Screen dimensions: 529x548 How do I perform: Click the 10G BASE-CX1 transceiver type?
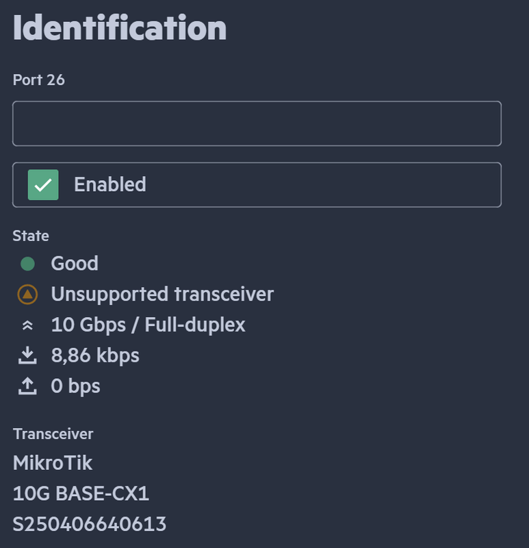[x=81, y=493]
